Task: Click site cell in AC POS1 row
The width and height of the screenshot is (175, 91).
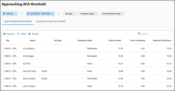Action: point(11,64)
